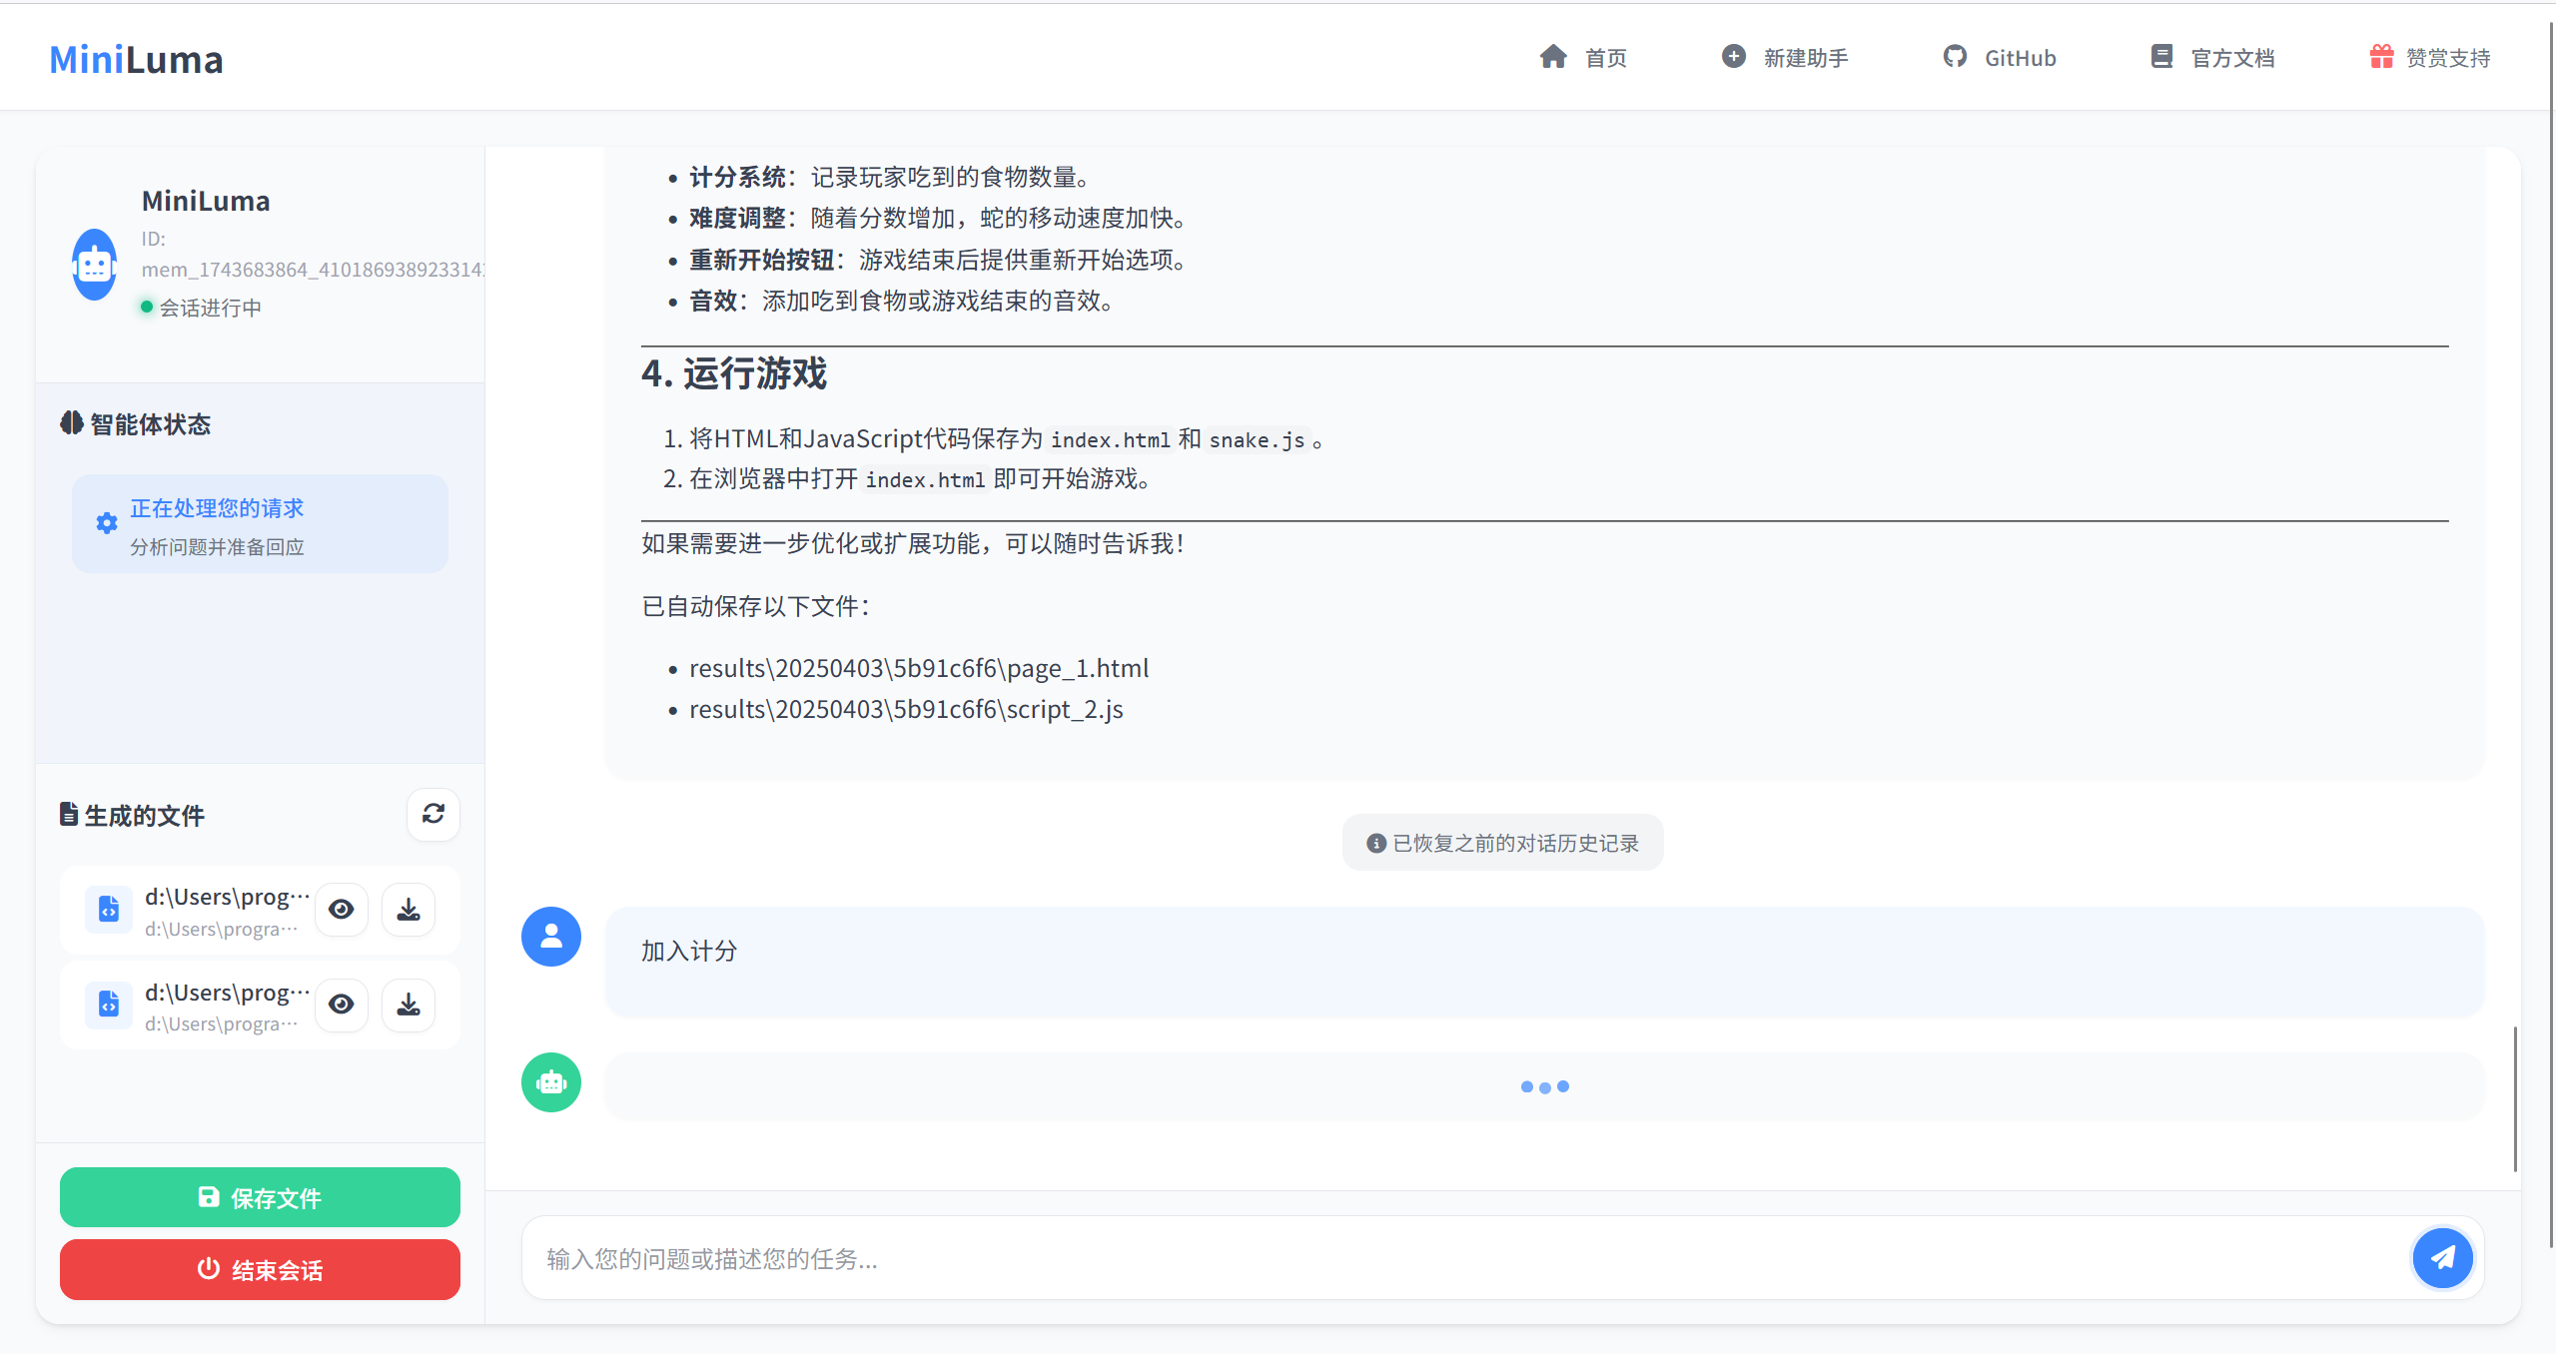The width and height of the screenshot is (2556, 1354).
Task: Open the GitHub link in navigation
Action: [2000, 58]
